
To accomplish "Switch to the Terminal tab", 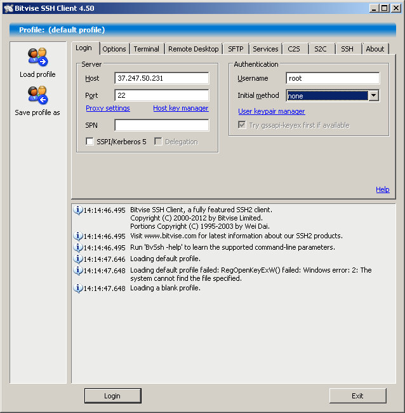I will (147, 49).
